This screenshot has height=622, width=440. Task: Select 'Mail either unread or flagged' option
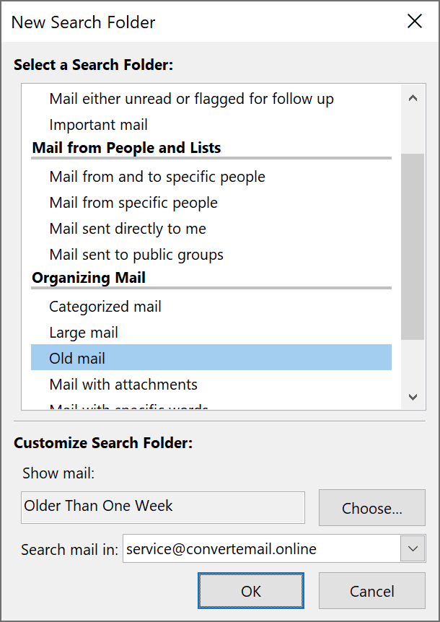(x=191, y=99)
